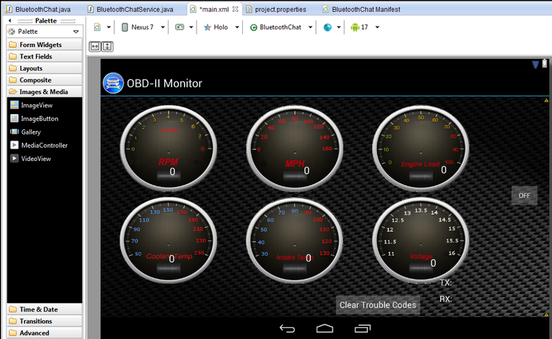
Task: Click the configuration file icon in toolbar
Action: pos(97,27)
